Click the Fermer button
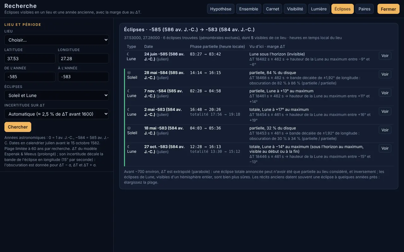 (x=388, y=9)
